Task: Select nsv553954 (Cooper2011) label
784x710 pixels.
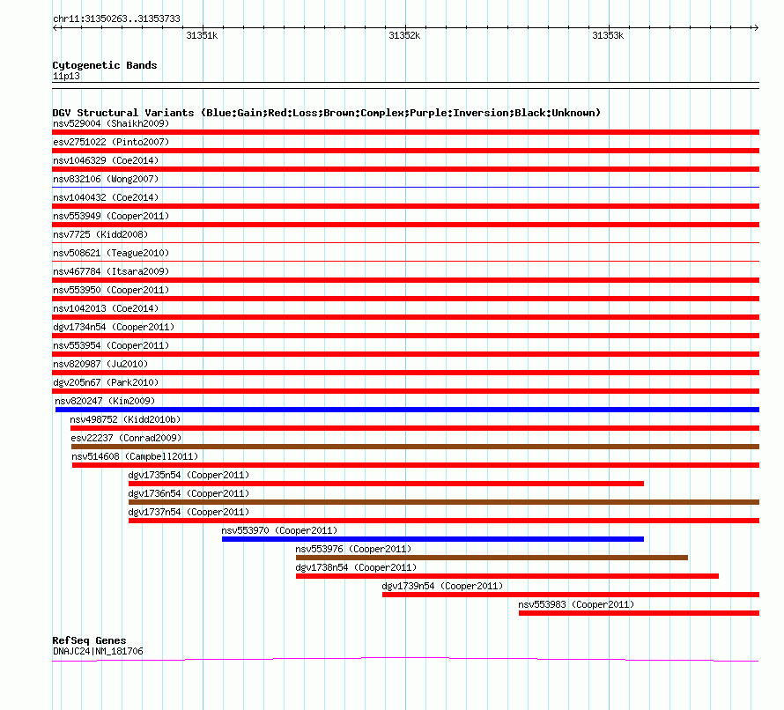Action: 111,345
